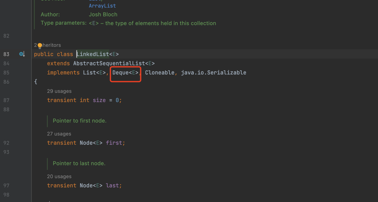
Task: Click the Cloneable interface name
Action: point(160,73)
